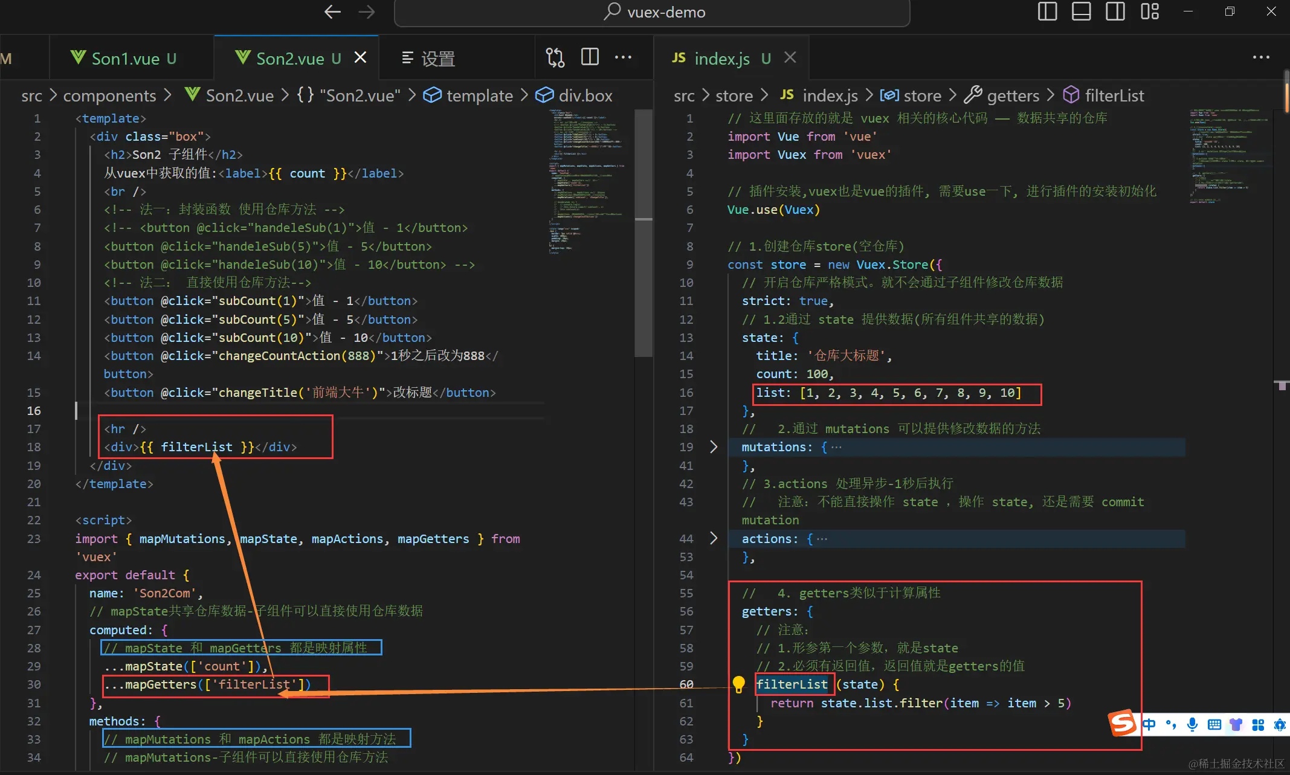This screenshot has height=775, width=1290.
Task: Open the Sogou skin shirt icon
Action: 1236,724
